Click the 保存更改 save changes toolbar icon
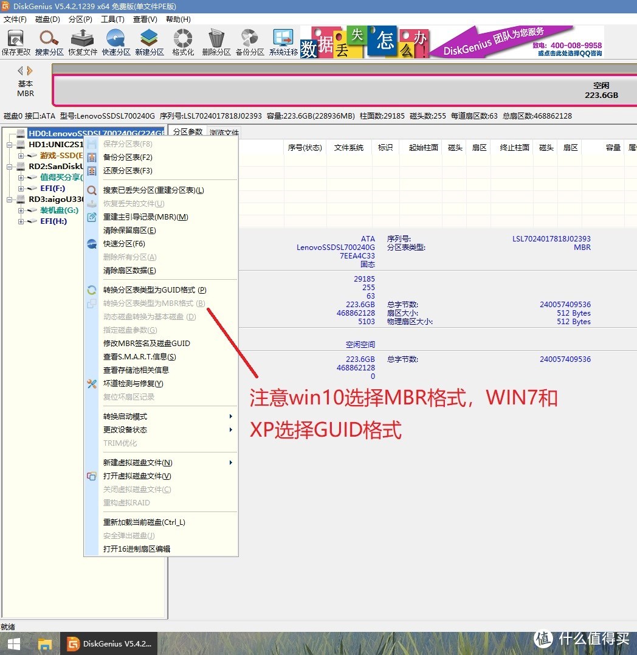 [x=16, y=41]
